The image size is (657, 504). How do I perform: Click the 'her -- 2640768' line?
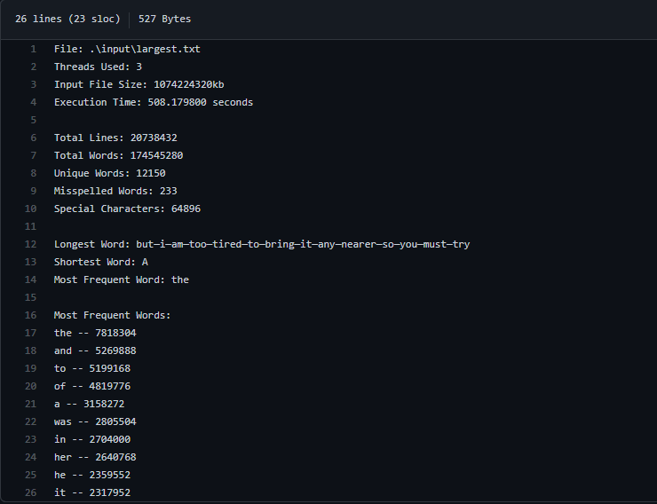[x=95, y=457]
